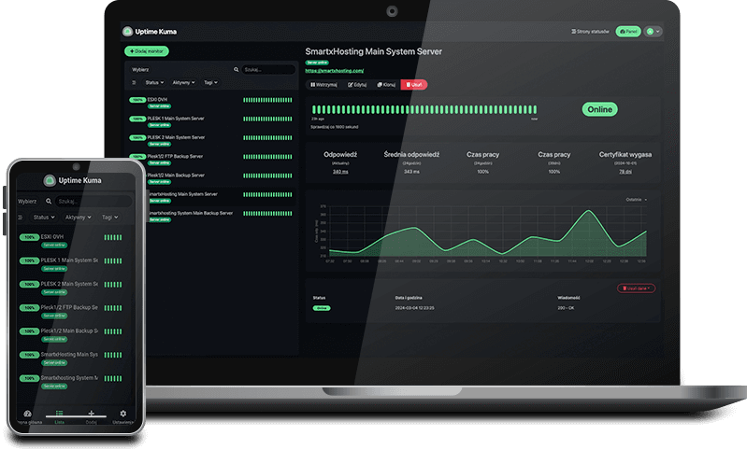Click heartbeat bar of PLESK 1 row on laptop
Image resolution: width=747 pixels, height=450 pixels.
(267, 119)
